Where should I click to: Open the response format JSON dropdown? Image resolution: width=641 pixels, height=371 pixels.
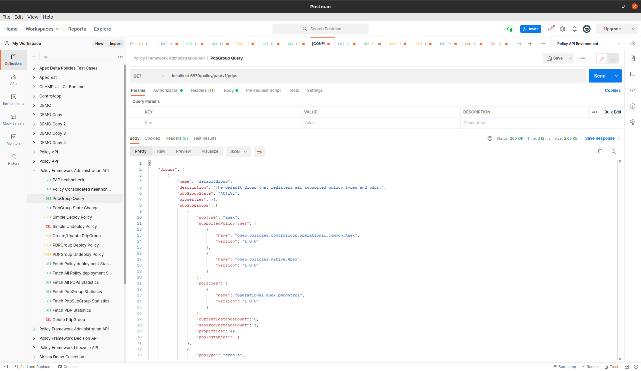tap(238, 152)
